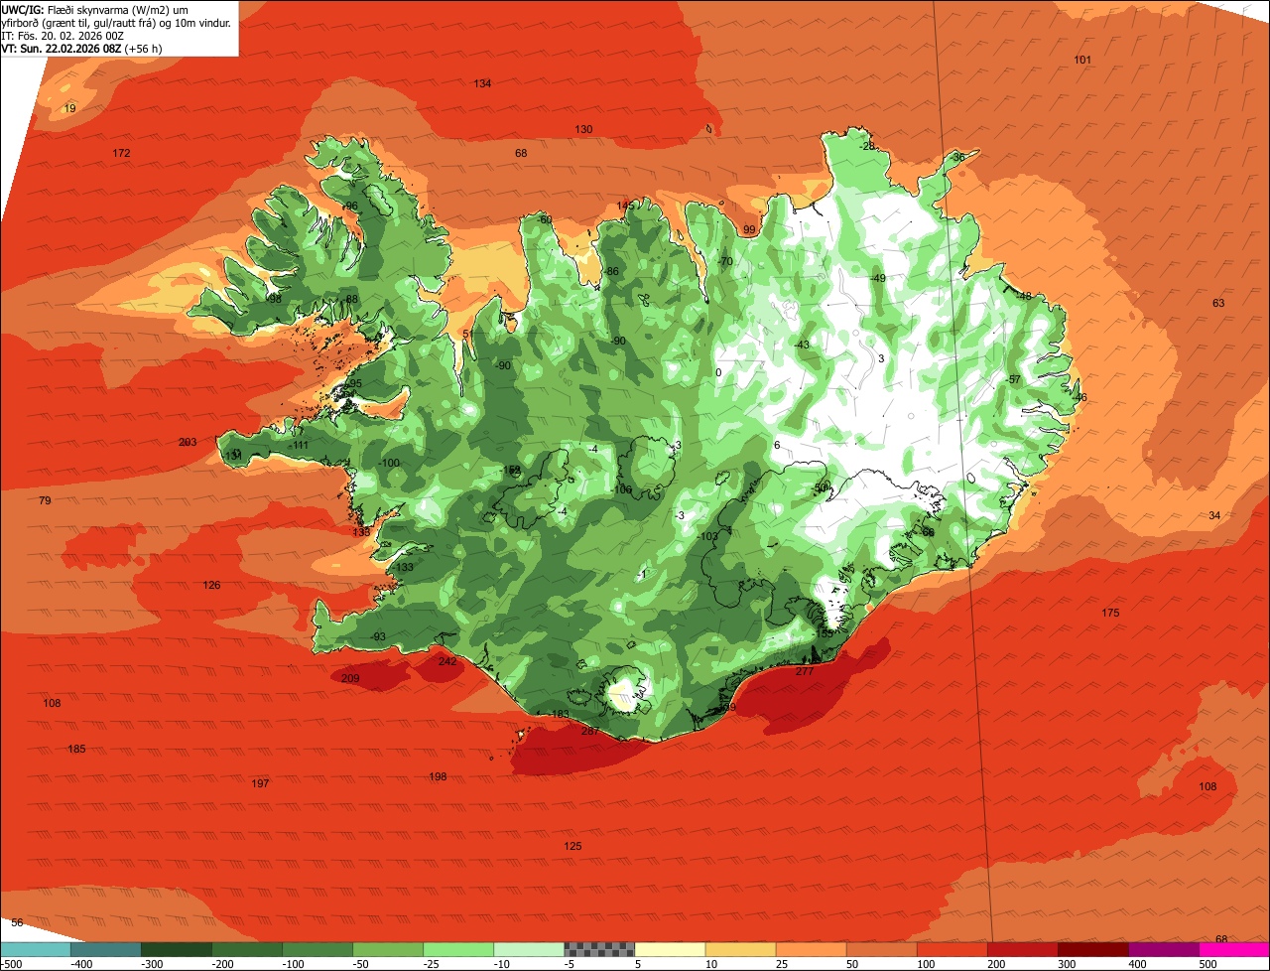Viewport: 1270px width, 971px height.
Task: Pick the 25 to 50 light orange legend swatch
Action: [x=811, y=949]
